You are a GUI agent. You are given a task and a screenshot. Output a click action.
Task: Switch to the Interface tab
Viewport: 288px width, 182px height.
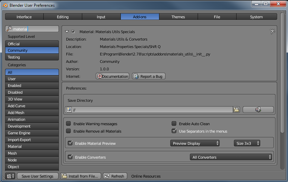coord(24,17)
